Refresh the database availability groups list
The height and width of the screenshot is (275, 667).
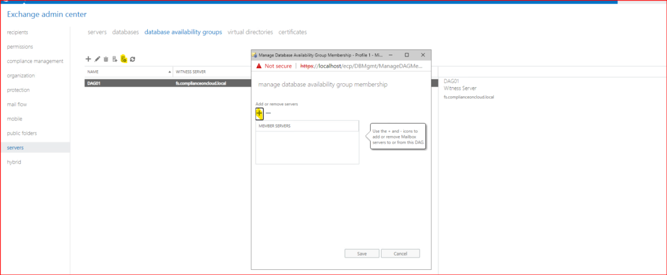132,59
